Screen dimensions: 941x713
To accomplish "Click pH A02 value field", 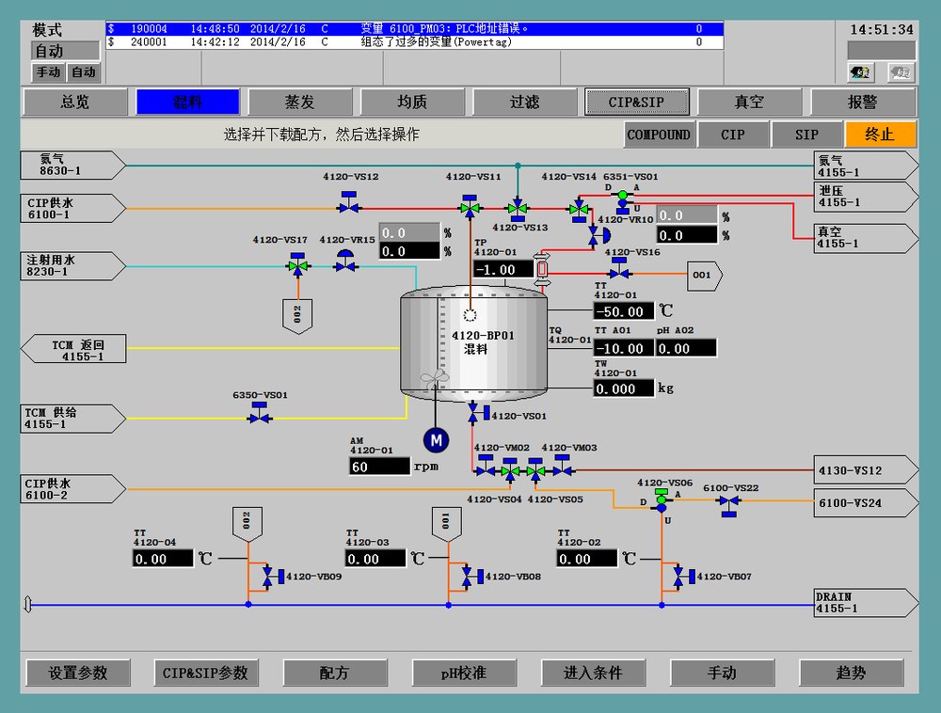I will (x=686, y=348).
